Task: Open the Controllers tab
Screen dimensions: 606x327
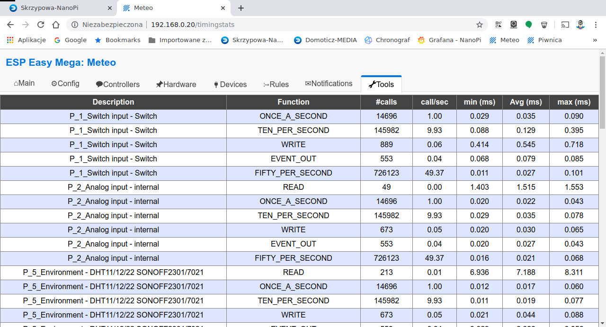Action: 118,84
